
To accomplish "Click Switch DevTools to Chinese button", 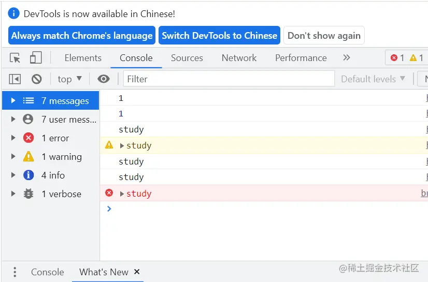I will [219, 36].
